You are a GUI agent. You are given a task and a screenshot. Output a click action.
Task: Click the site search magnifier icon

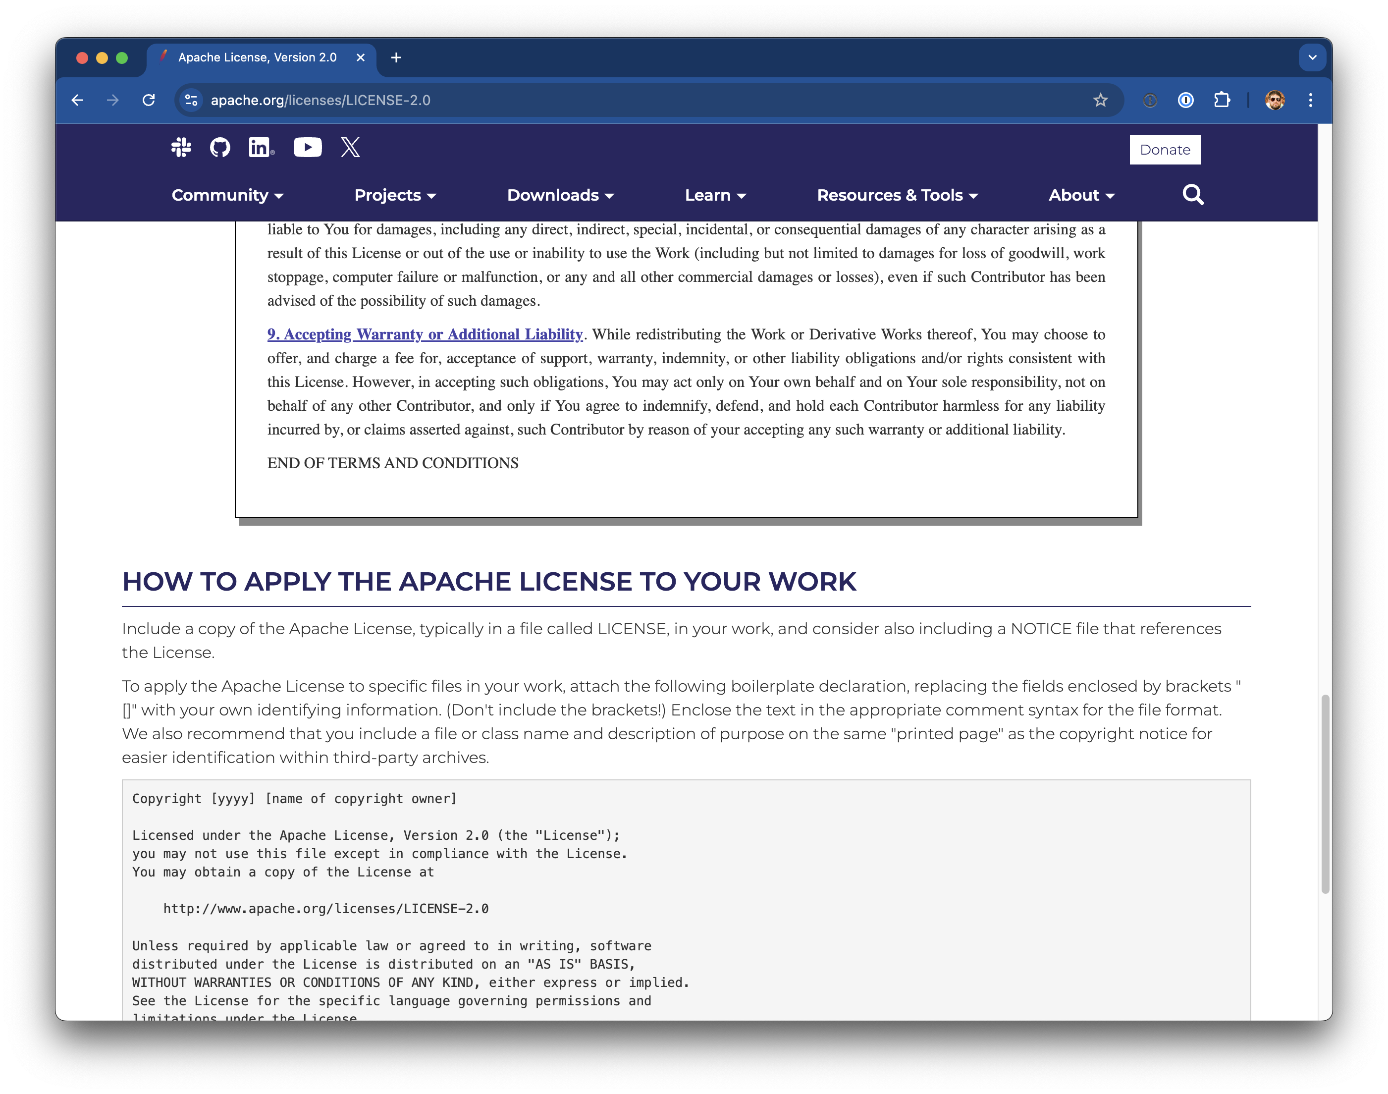1193,194
